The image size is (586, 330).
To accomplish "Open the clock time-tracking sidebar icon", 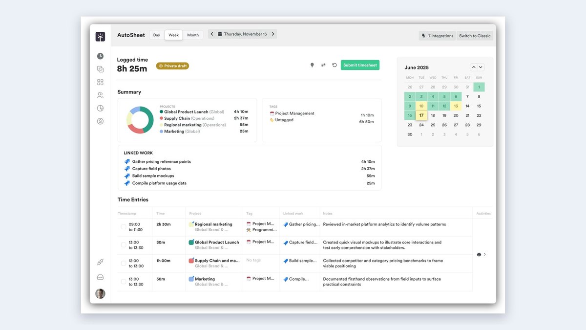I will 100,56.
